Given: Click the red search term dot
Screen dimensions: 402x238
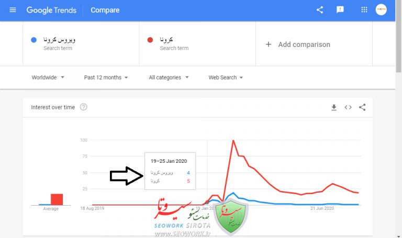Looking at the screenshot, I should [150, 40].
